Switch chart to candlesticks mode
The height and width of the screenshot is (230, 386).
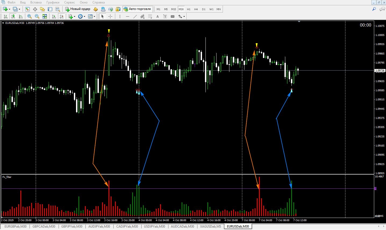point(13,16)
